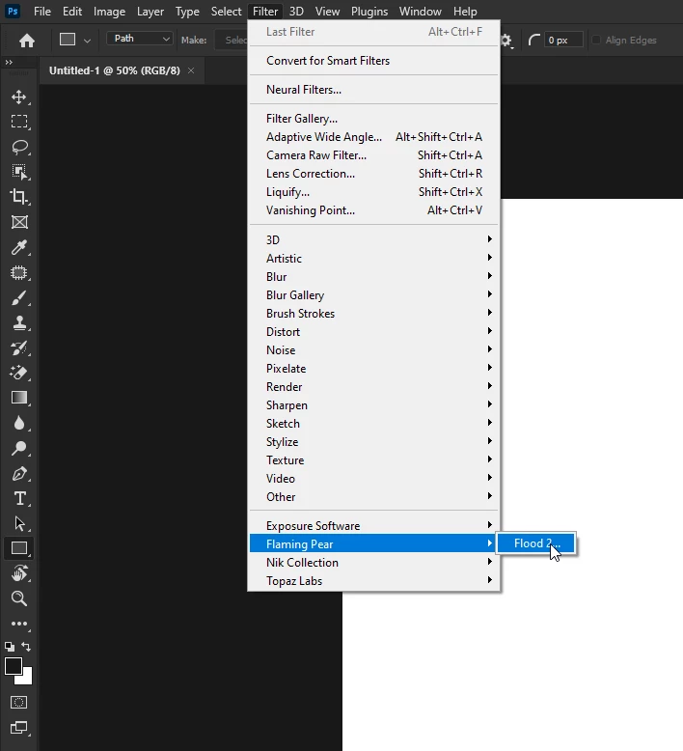Set the foreground color swatch
The image size is (683, 751).
[13, 666]
